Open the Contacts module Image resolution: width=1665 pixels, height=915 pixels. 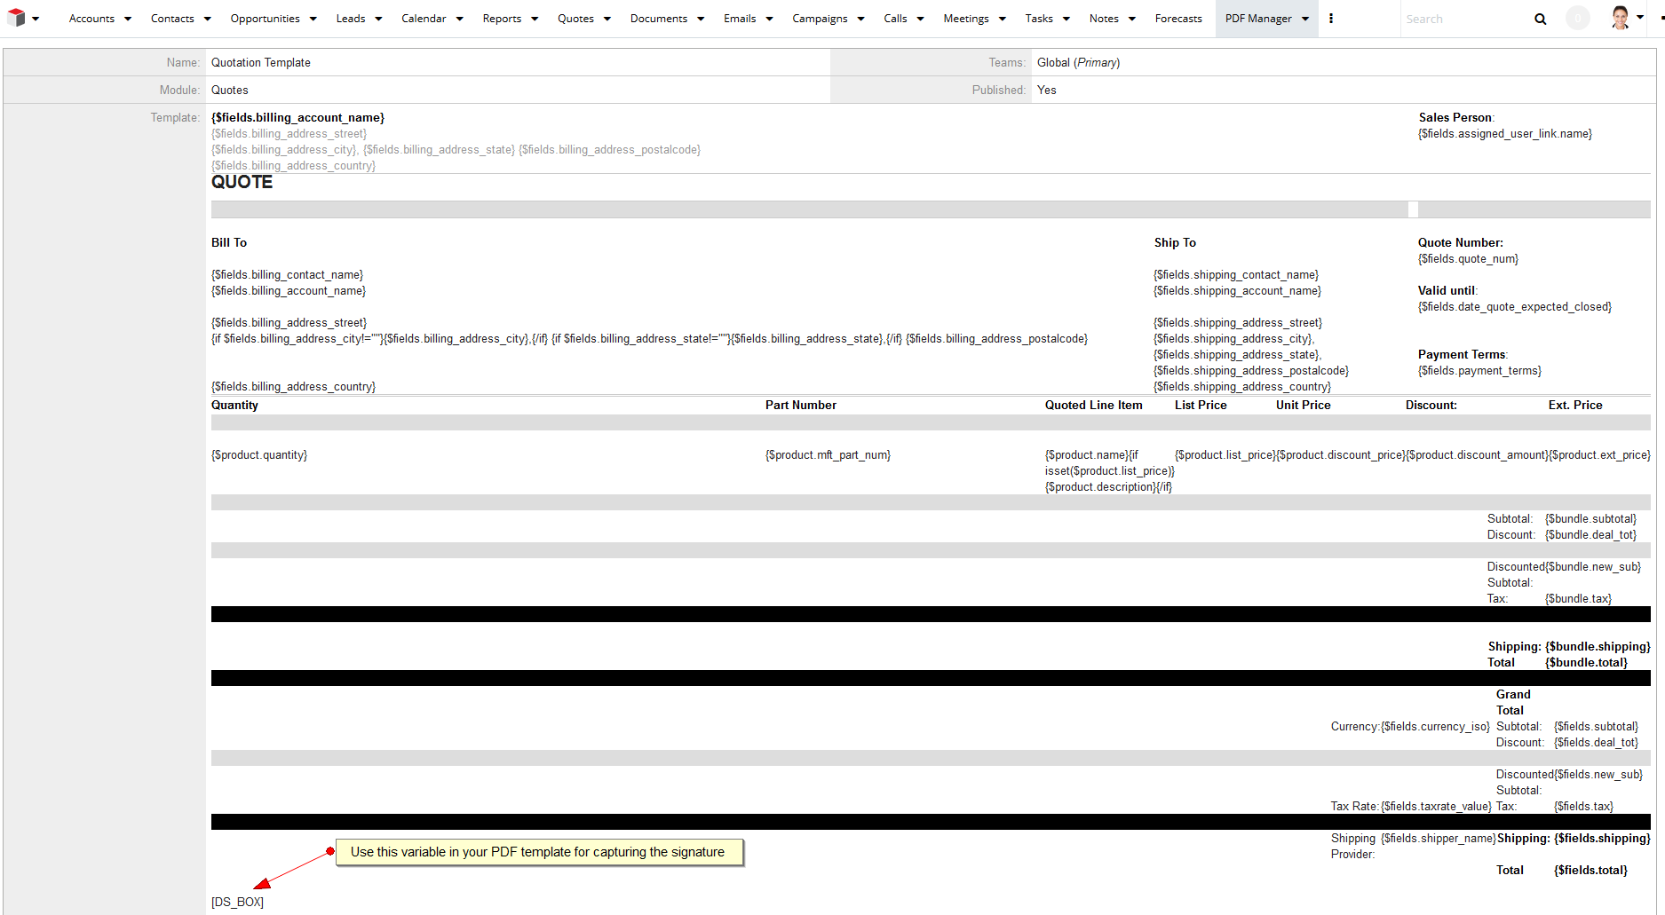pyautogui.click(x=172, y=19)
